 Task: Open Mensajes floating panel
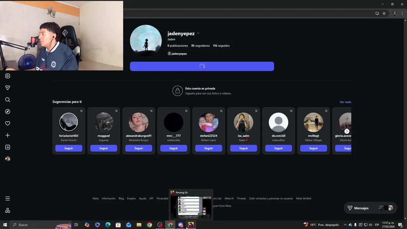[370, 208]
